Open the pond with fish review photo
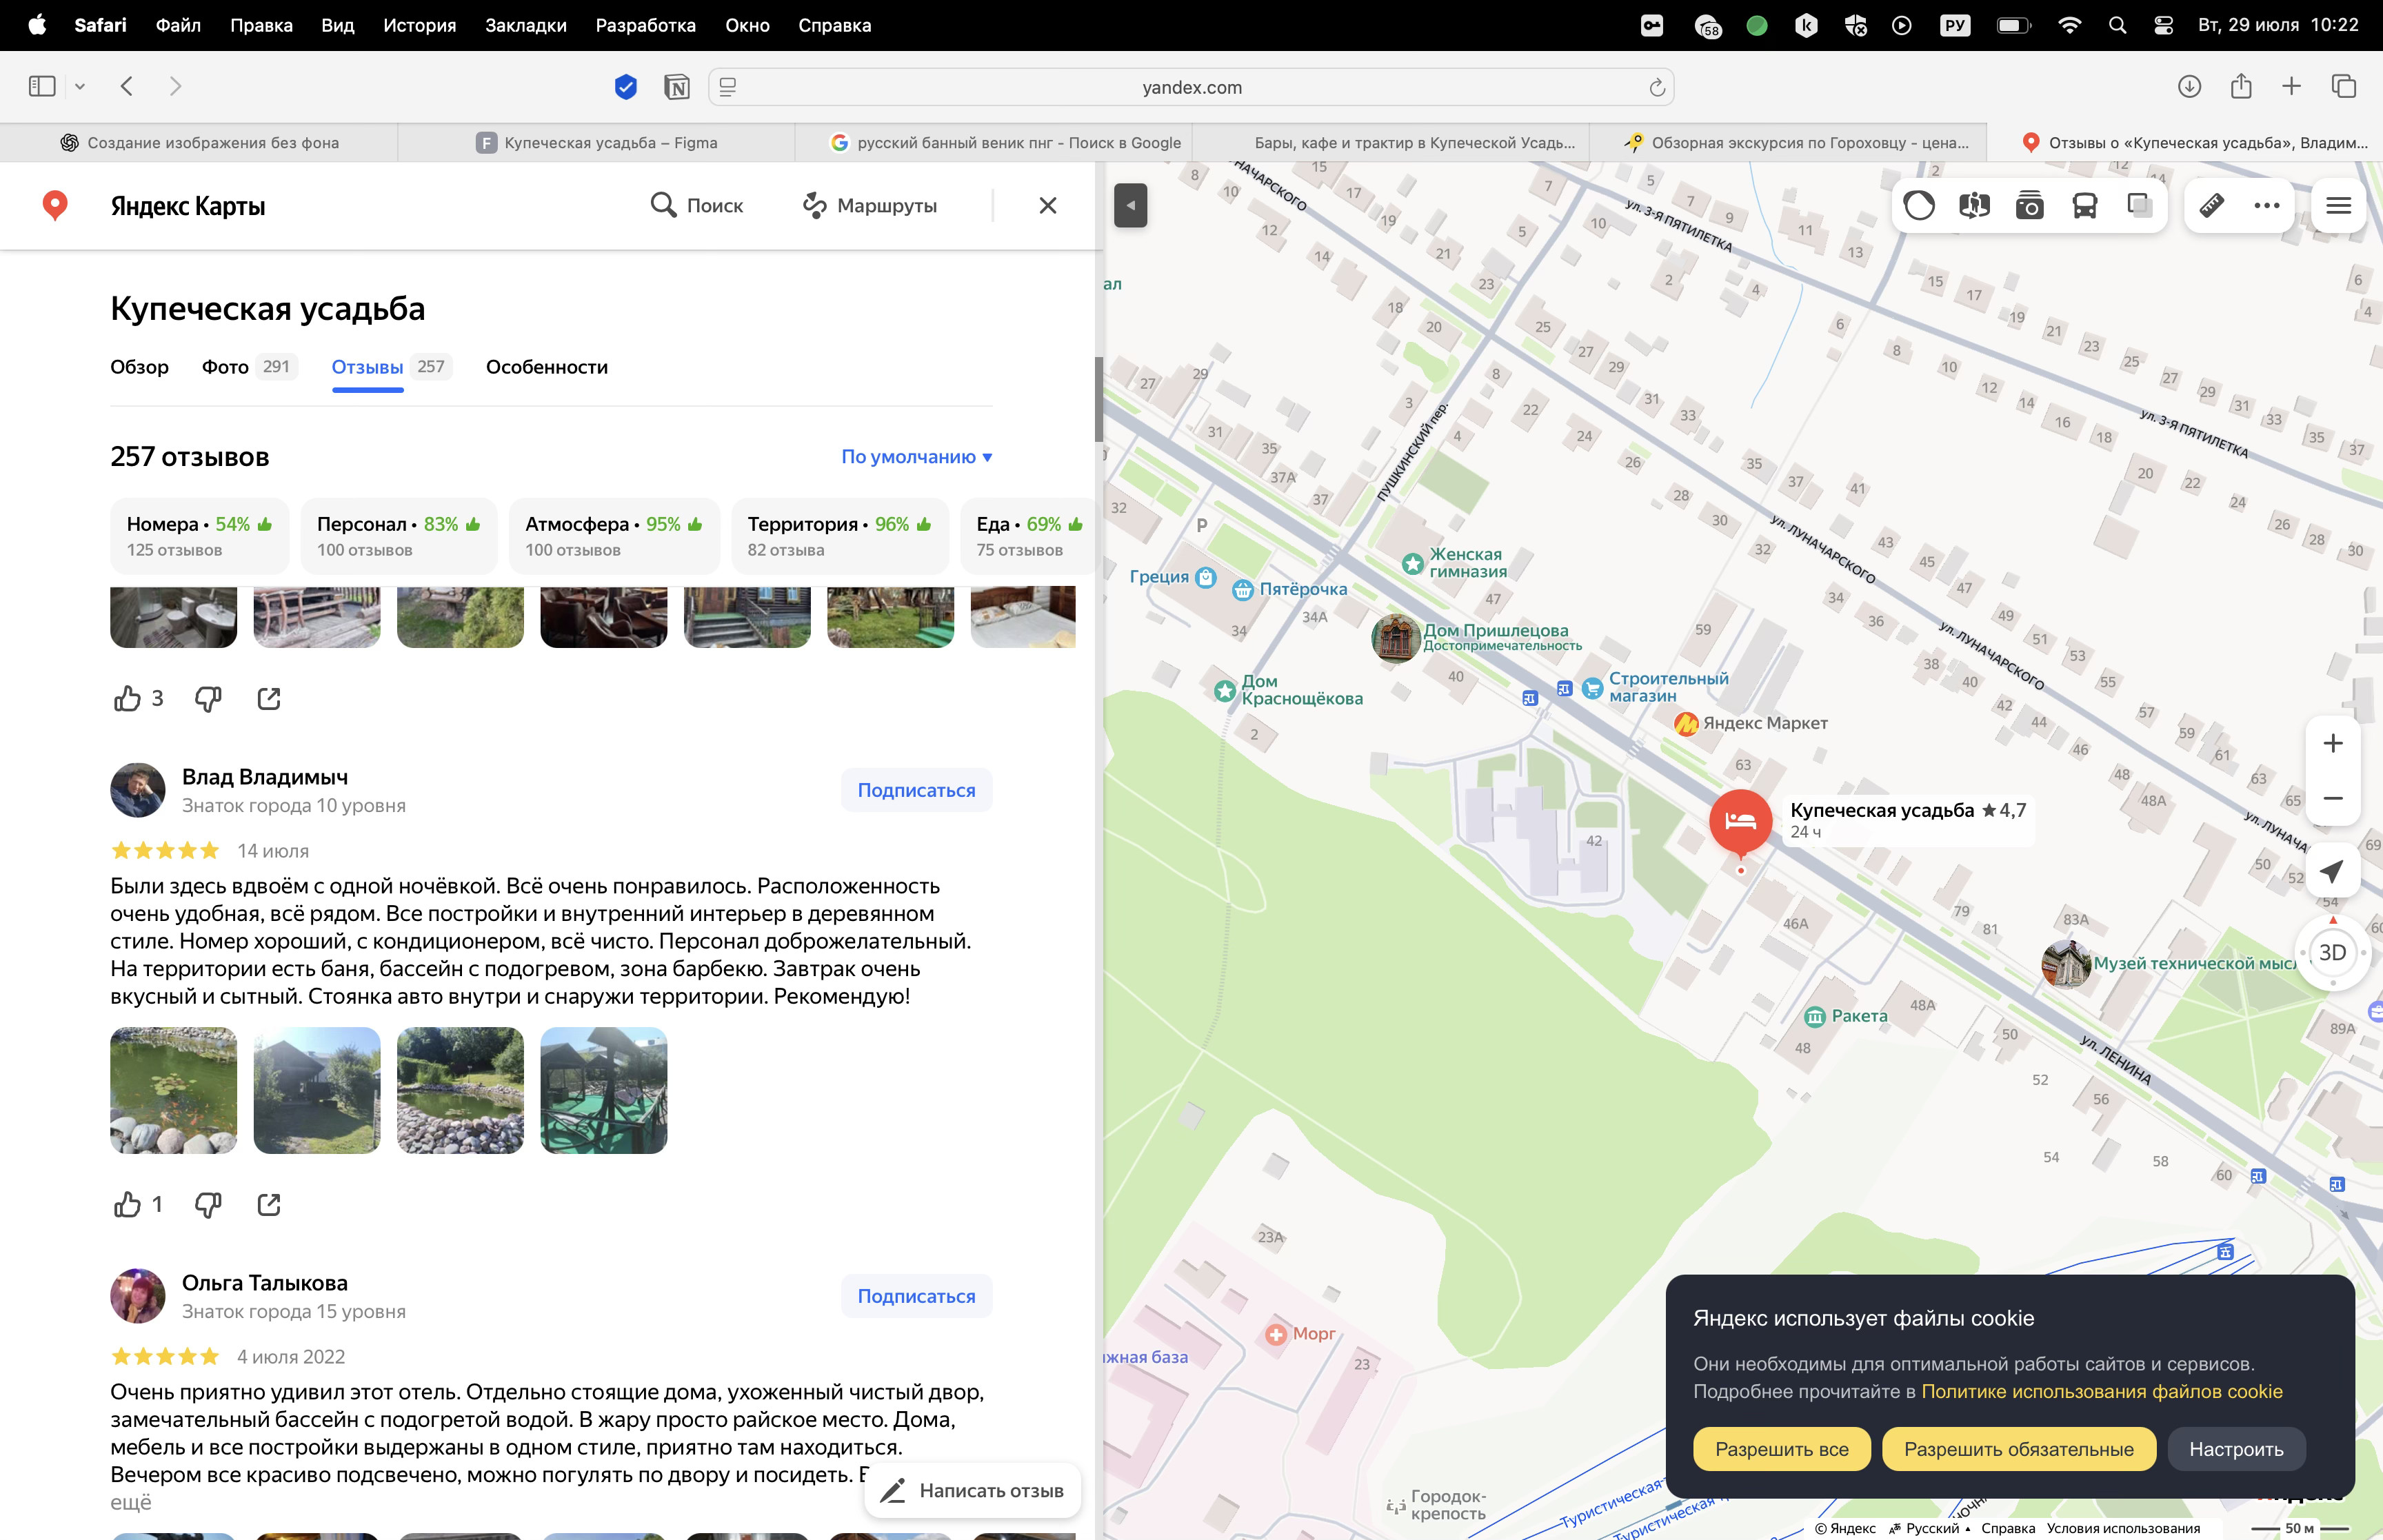2383x1540 pixels. pos(174,1090)
